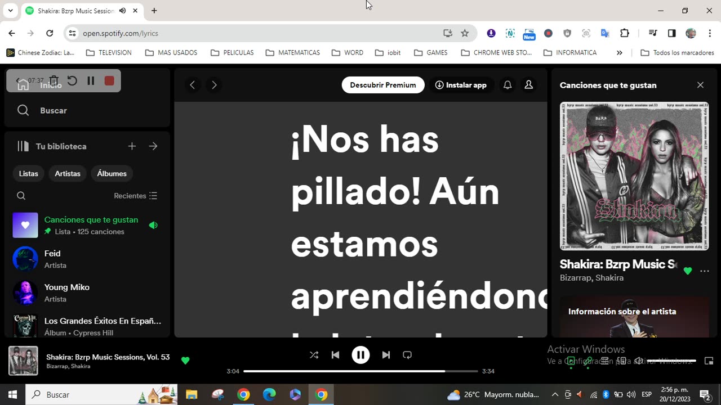Filter library by Álbumes
Image resolution: width=721 pixels, height=405 pixels.
[x=112, y=173]
